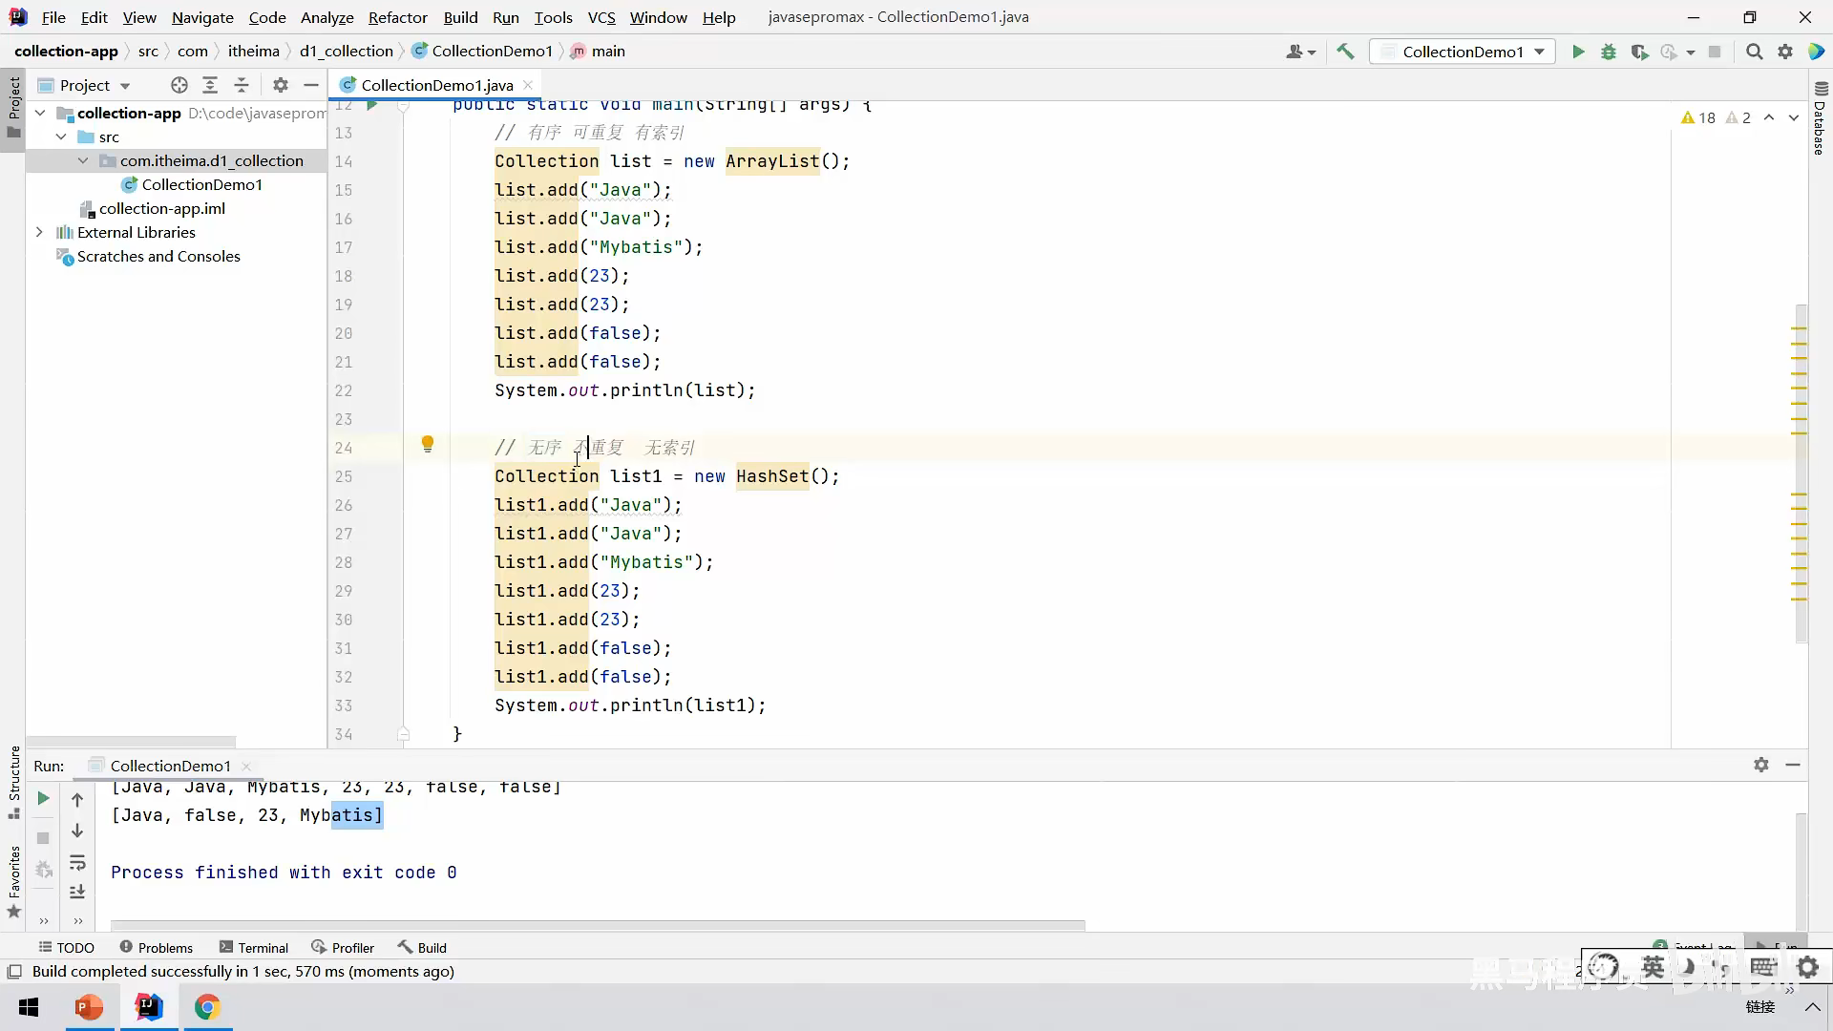Click the lightbulb intention icon on line 24
Viewport: 1833px width, 1031px height.
click(428, 444)
